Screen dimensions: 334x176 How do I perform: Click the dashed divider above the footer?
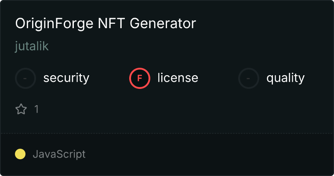point(167,133)
